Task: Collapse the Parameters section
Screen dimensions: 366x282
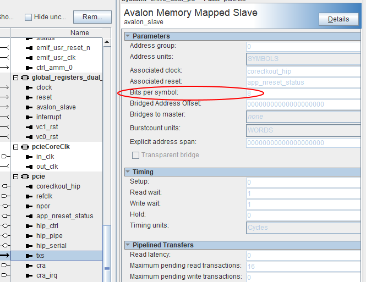Action: coord(128,36)
